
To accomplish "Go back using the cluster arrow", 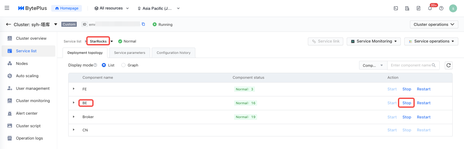I will [8, 24].
